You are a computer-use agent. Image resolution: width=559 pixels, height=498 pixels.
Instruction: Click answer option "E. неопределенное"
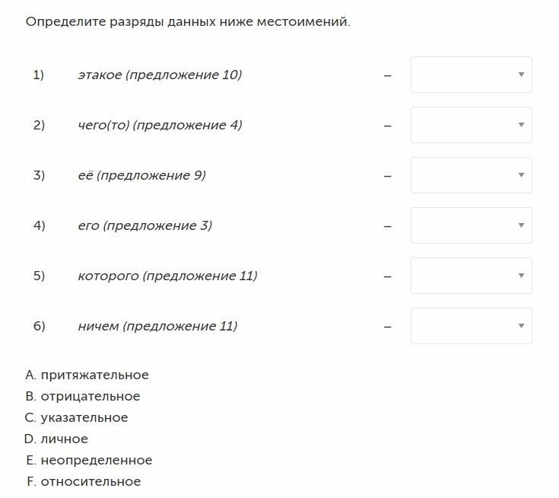point(89,460)
